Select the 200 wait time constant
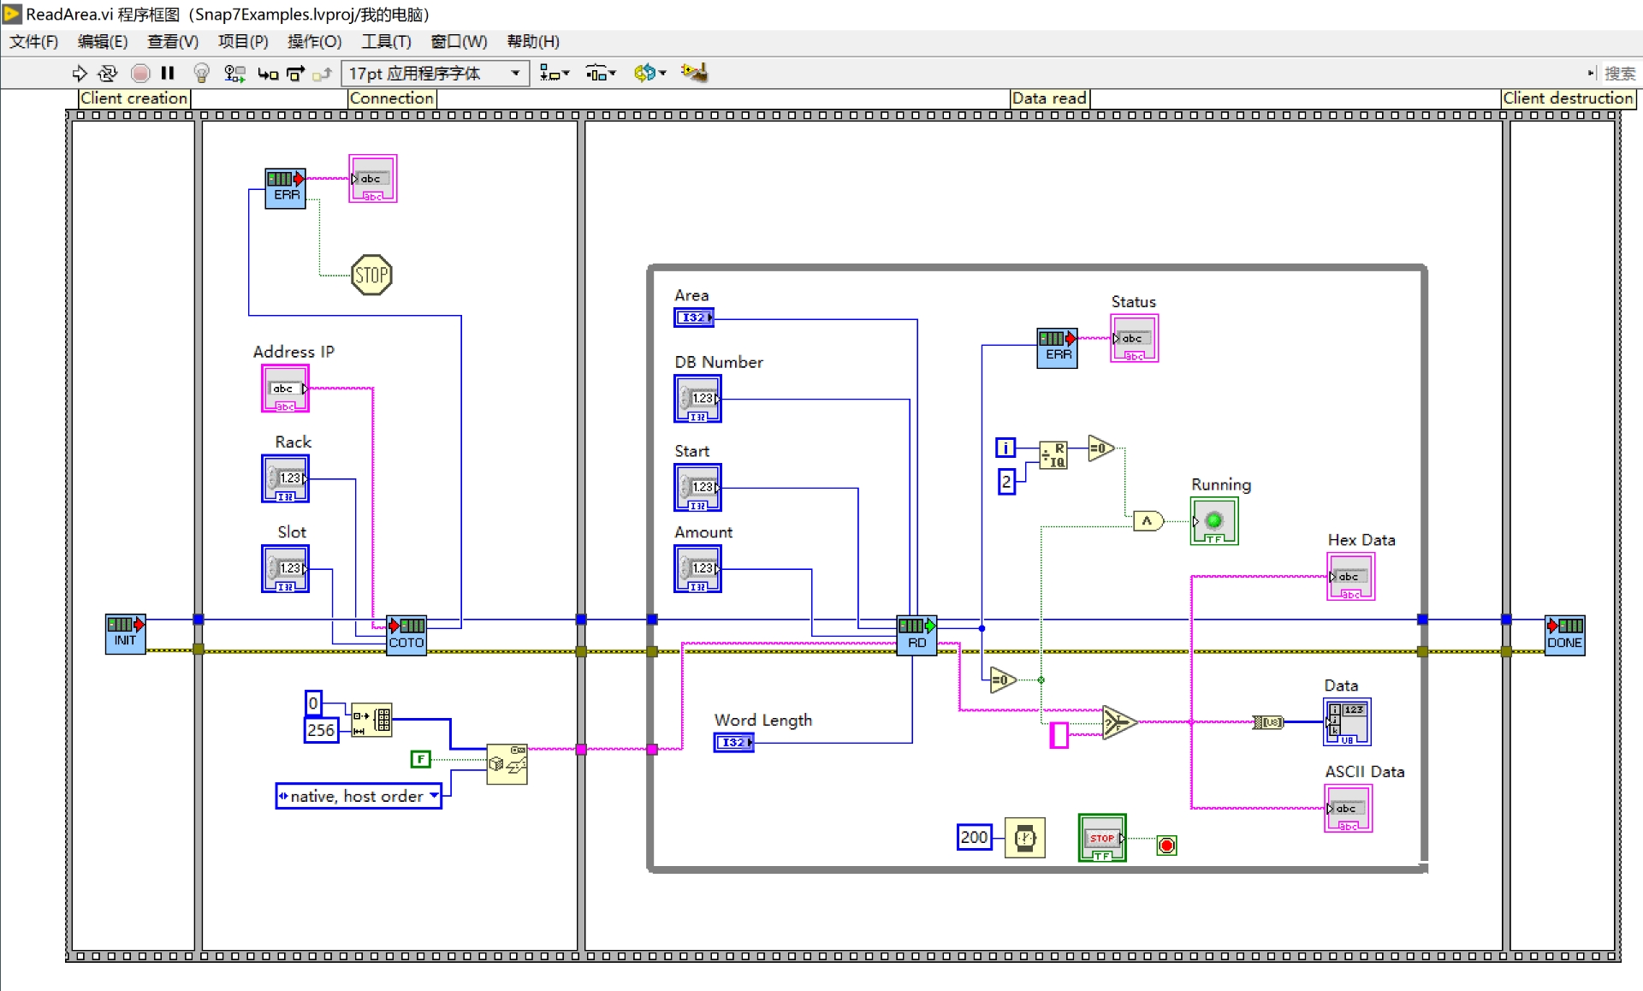Screen dimensions: 1643x991 coord(974,837)
